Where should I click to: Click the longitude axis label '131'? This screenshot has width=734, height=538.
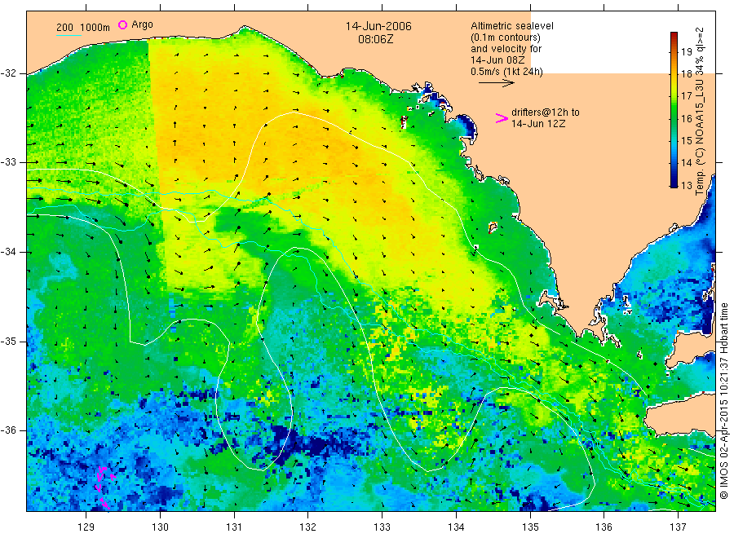click(x=234, y=527)
